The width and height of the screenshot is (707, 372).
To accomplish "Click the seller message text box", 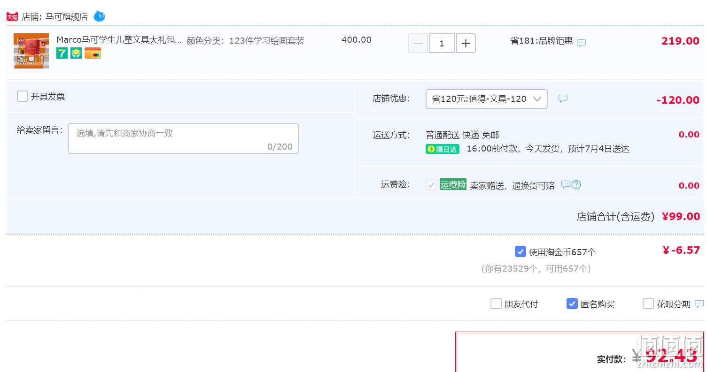I will (x=183, y=138).
